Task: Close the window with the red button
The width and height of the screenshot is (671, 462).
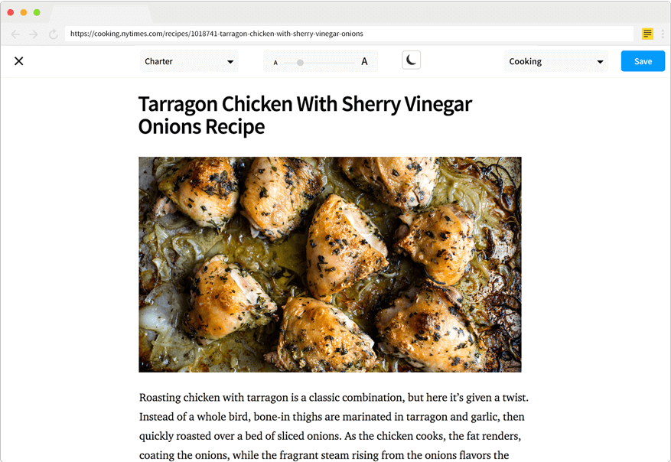Action: coord(11,12)
